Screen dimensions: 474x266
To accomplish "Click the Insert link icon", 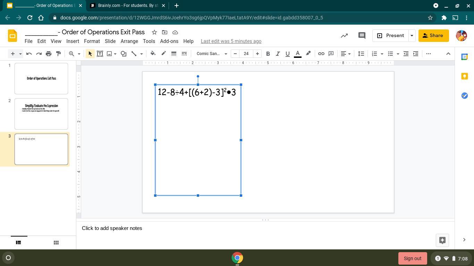I will (321, 54).
